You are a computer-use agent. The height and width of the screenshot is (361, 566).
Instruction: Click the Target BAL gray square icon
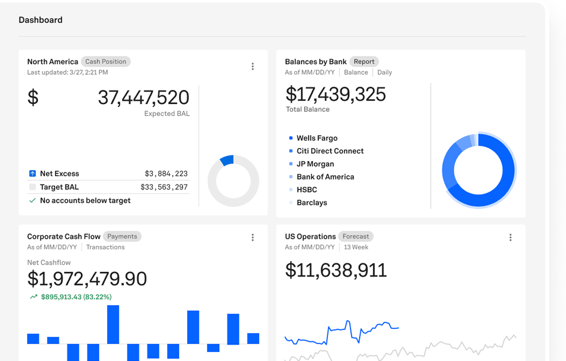[x=32, y=187]
